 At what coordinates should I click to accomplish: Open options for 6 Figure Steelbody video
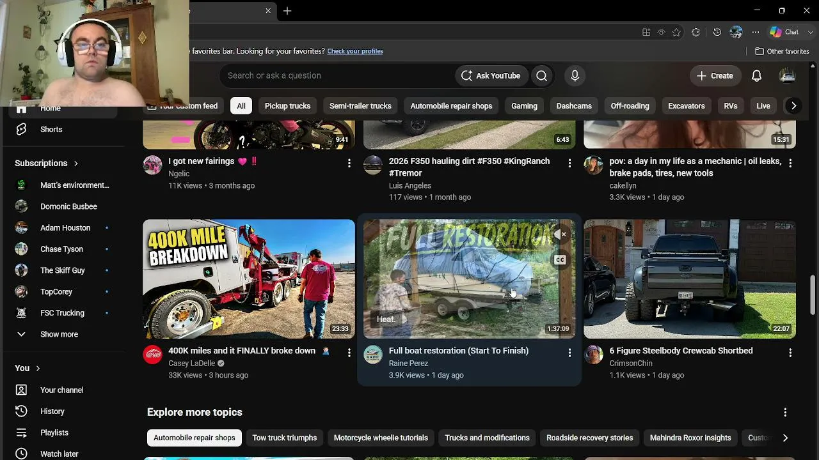[x=790, y=353]
